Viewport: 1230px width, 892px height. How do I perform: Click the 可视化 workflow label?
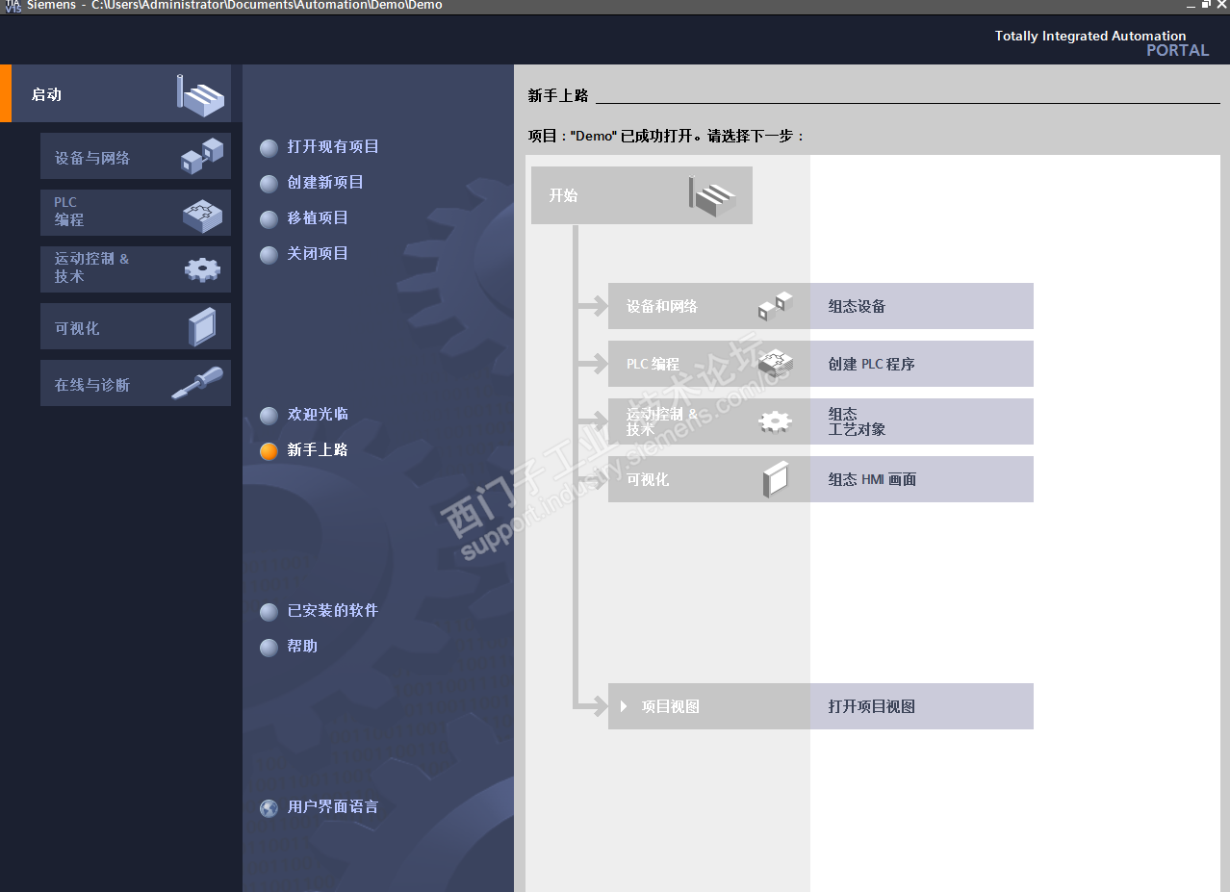pyautogui.click(x=647, y=479)
